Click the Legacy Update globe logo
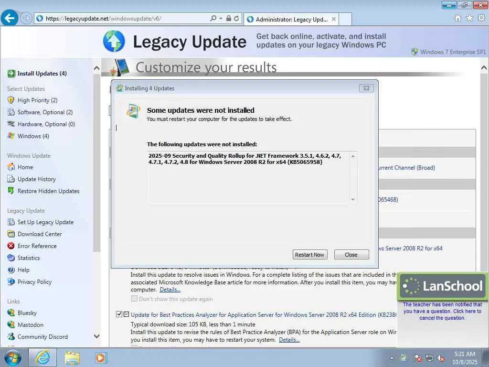 (x=114, y=41)
